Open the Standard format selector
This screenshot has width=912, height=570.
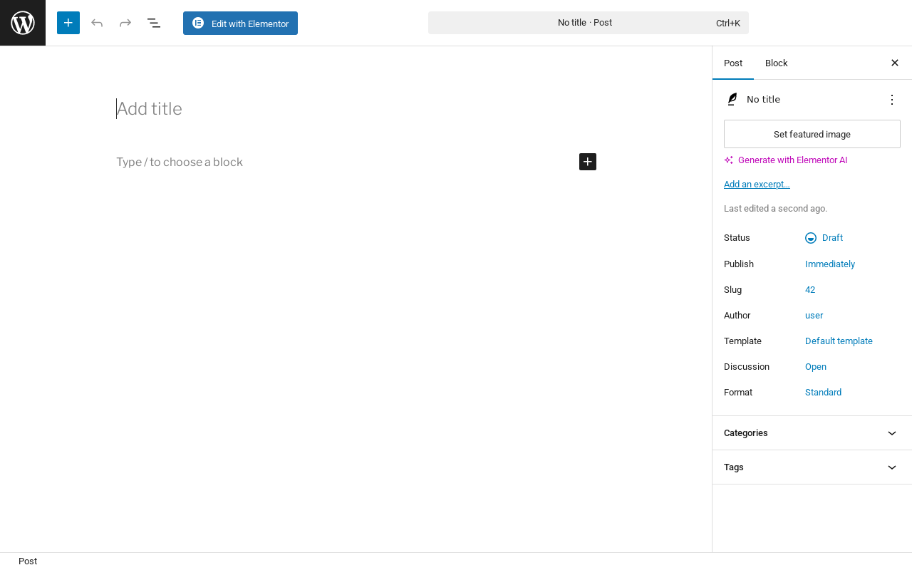pyautogui.click(x=823, y=393)
